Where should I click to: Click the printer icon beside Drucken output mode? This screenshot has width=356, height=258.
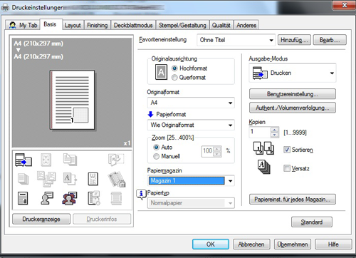click(260, 73)
